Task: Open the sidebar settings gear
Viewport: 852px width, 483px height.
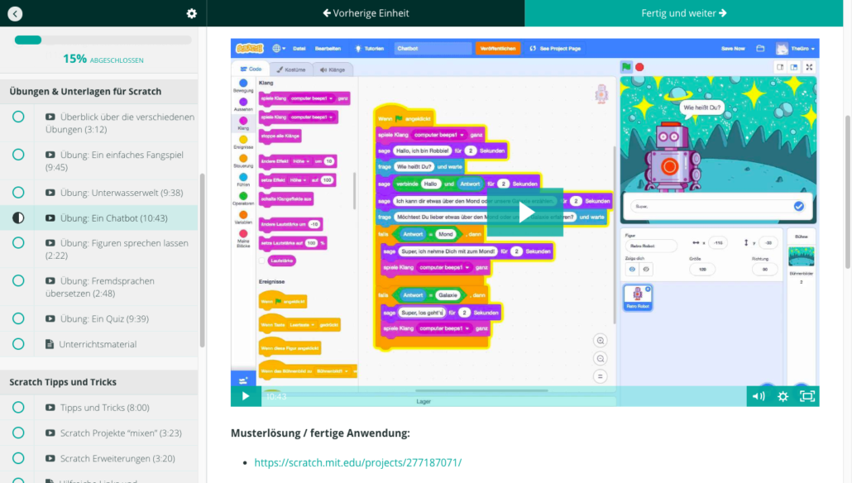Action: pos(192,13)
